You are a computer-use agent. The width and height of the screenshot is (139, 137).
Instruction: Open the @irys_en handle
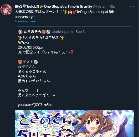tap(100, 7)
